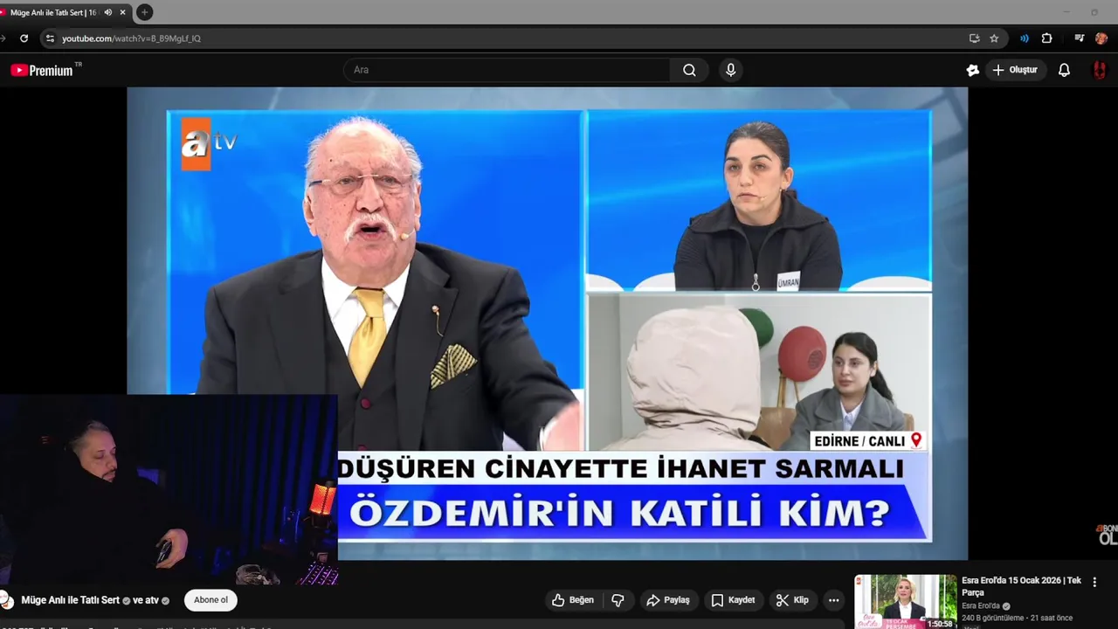Screen dimensions: 1118x629
Task: Open the media control icon in browser toolbar
Action: pos(1080,38)
